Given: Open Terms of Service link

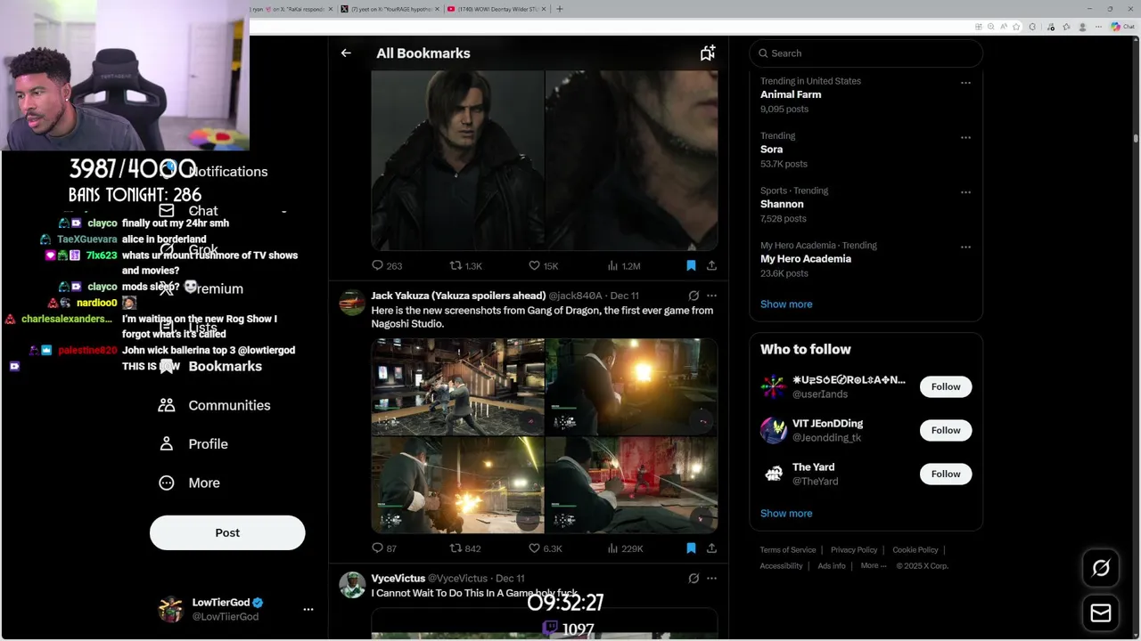Looking at the screenshot, I should [788, 550].
